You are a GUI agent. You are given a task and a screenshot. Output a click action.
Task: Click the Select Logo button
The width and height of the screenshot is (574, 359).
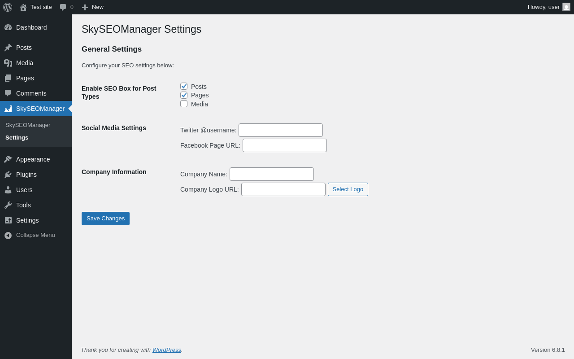(x=348, y=189)
